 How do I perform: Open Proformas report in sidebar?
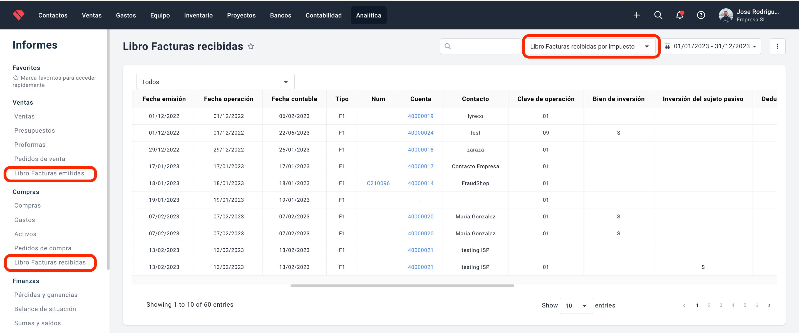(x=30, y=145)
